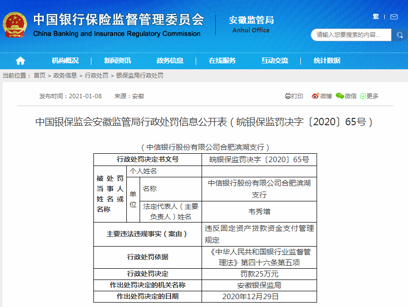408x307 pixels.
Task: Click breadcrumb link 政务信息
Action: [x=65, y=75]
